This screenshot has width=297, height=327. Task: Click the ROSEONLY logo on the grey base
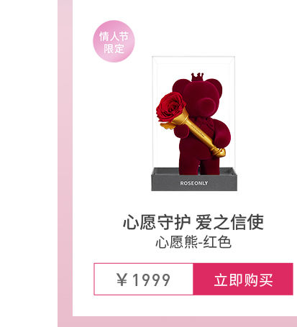[x=194, y=183]
